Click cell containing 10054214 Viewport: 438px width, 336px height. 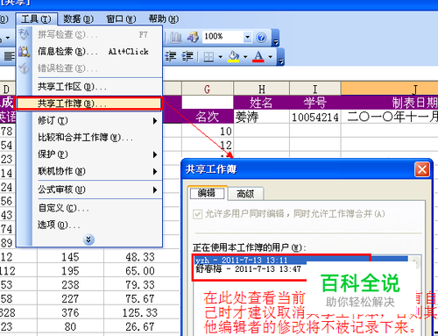[x=315, y=118]
